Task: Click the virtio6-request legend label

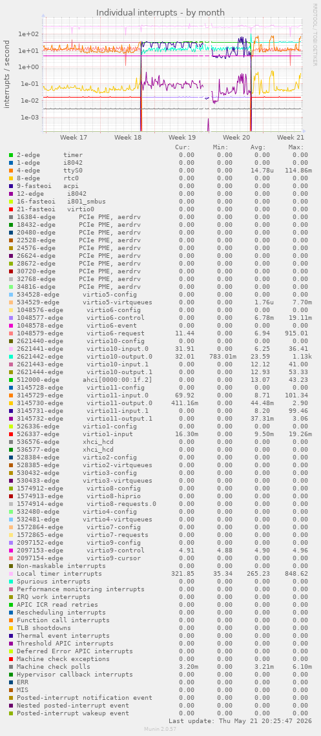Action: (x=116, y=333)
